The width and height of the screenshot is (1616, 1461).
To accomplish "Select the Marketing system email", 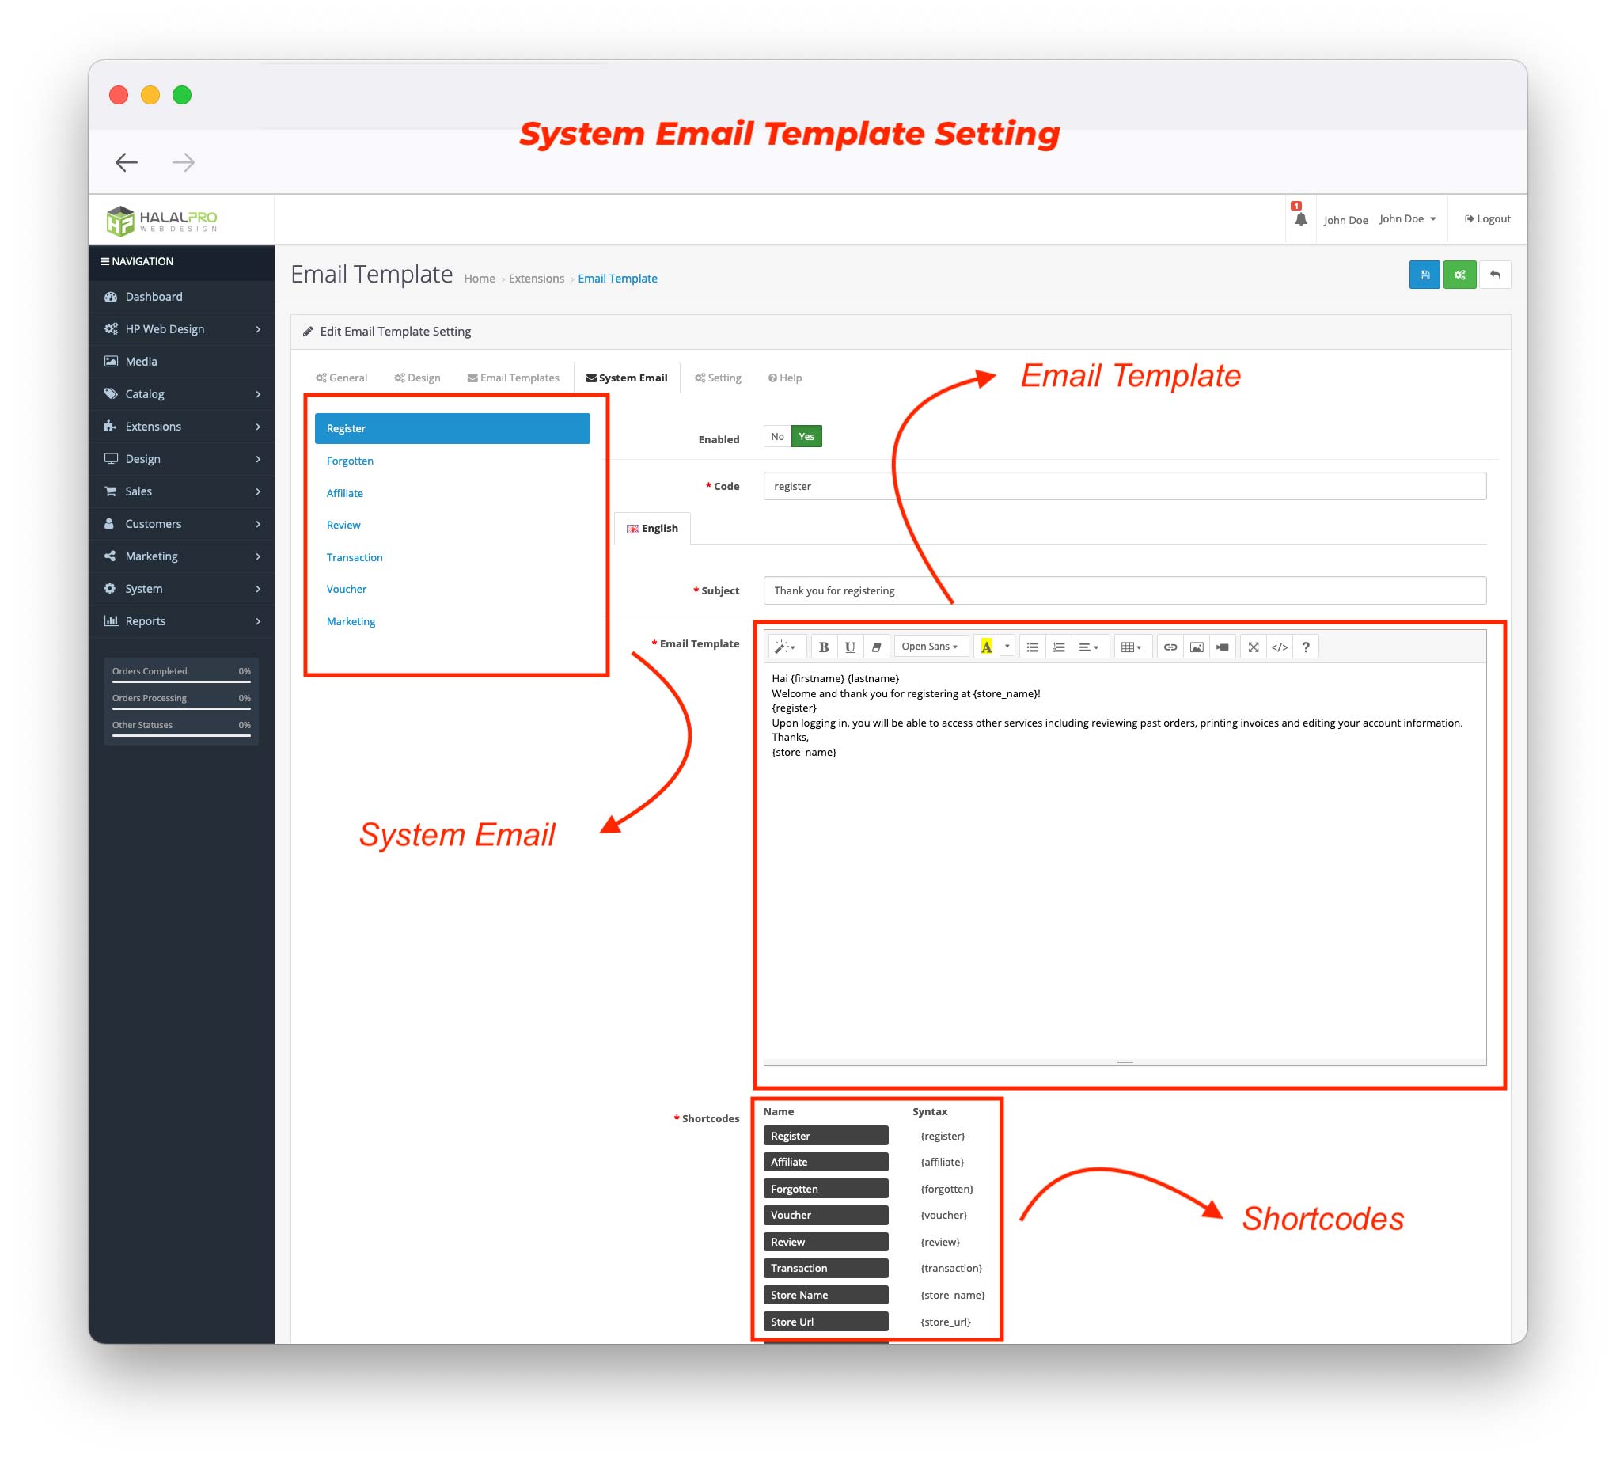I will click(452, 622).
